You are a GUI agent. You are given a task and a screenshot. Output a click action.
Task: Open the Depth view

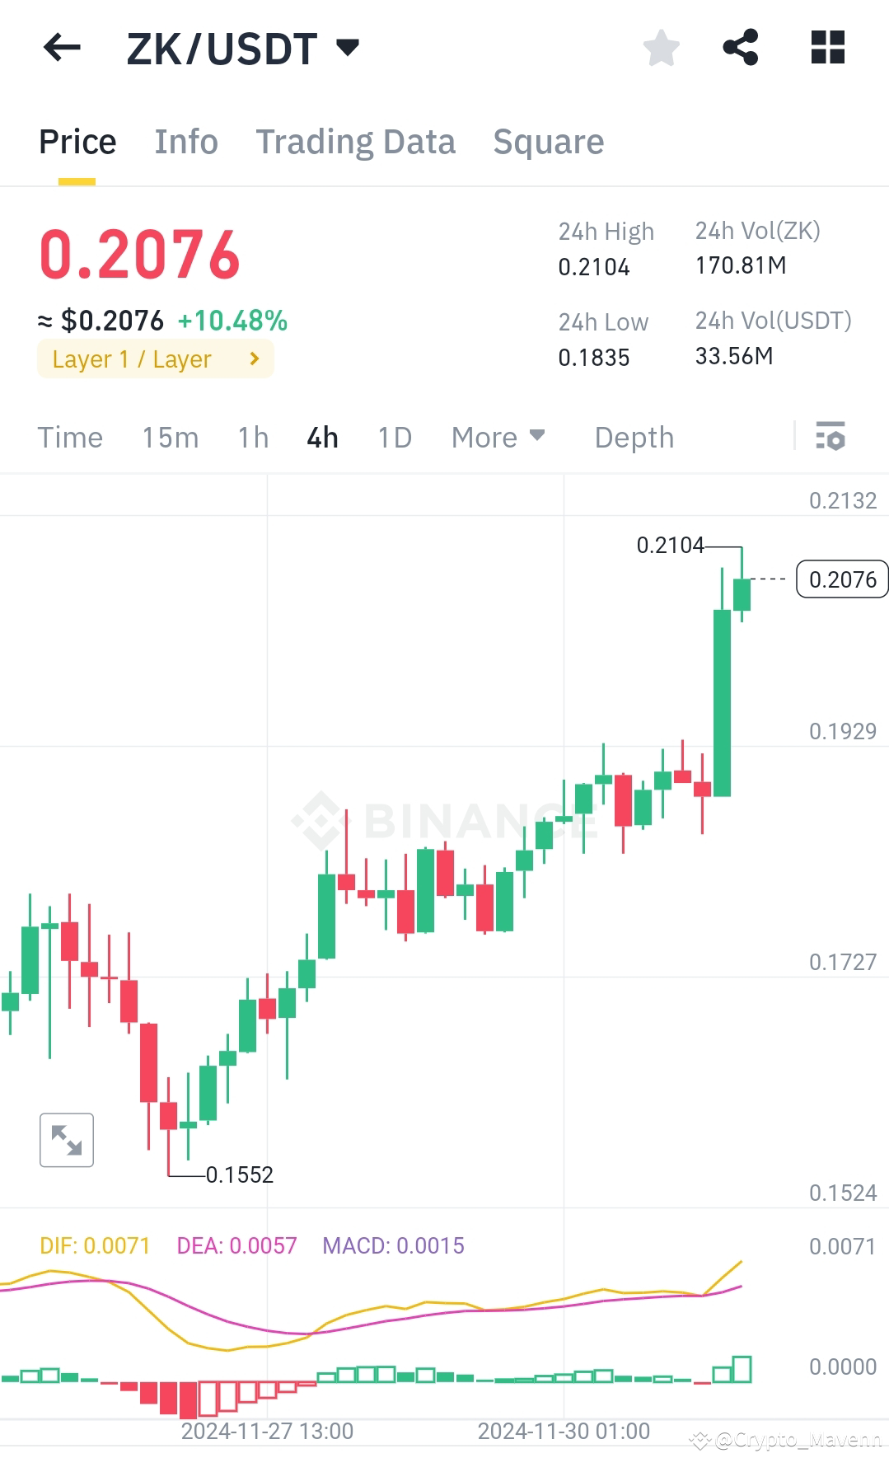pos(633,437)
